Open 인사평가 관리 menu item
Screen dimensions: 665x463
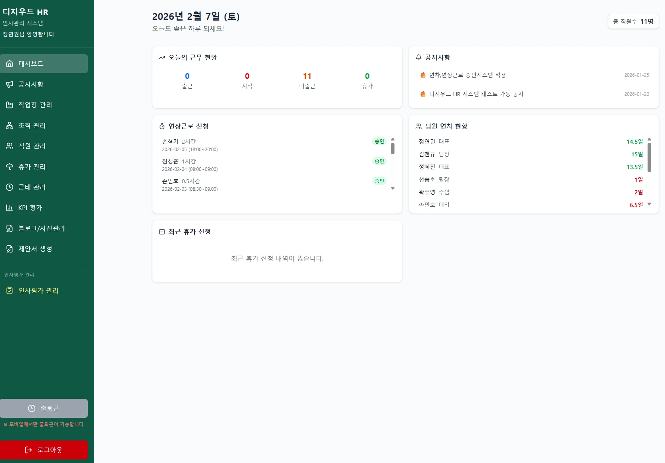pos(44,290)
